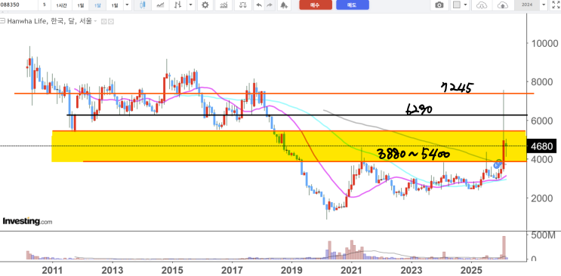Add an alert with the bell icon
The width and height of the screenshot is (561, 276).
[x=283, y=5]
